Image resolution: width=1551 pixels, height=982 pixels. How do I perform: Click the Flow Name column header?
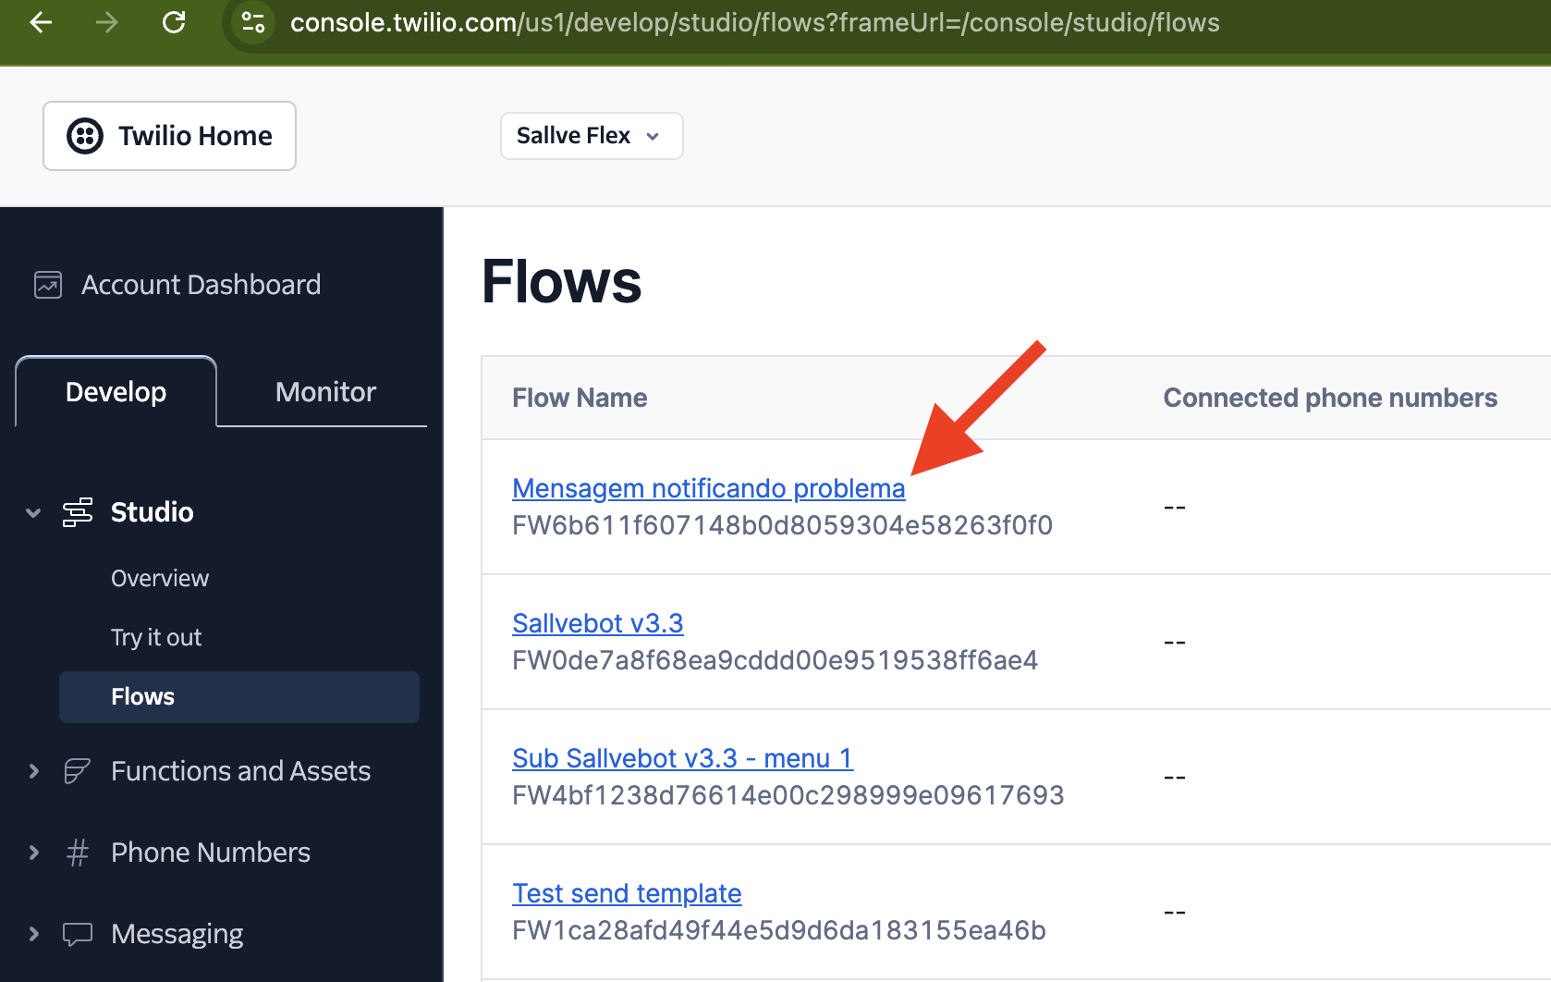(580, 398)
